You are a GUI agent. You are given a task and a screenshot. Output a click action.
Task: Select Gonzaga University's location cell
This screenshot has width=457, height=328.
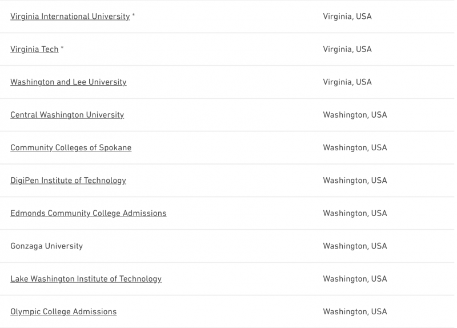[x=355, y=246]
